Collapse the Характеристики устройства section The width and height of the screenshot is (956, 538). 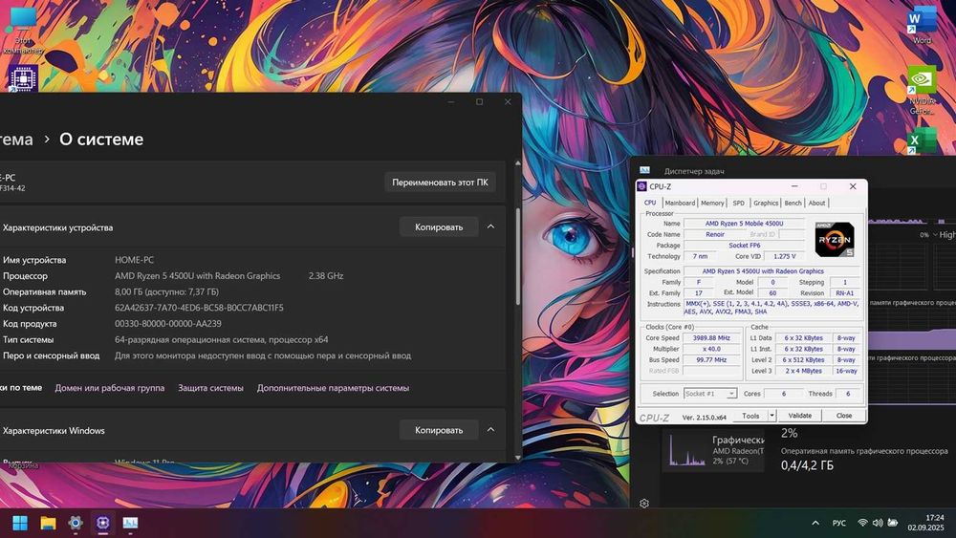(x=490, y=226)
